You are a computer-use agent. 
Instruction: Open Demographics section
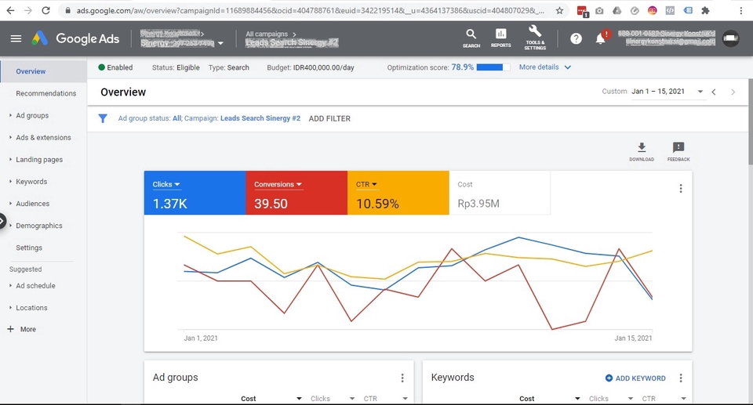coord(39,226)
